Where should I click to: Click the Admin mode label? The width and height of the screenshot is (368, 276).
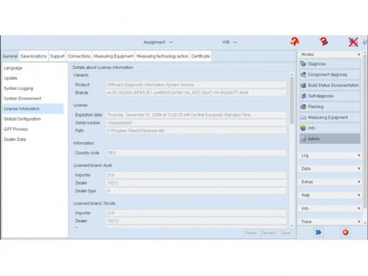314,139
